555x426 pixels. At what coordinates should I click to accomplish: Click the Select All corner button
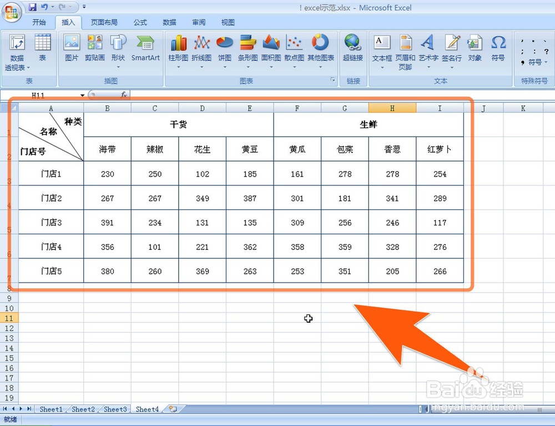[9, 108]
